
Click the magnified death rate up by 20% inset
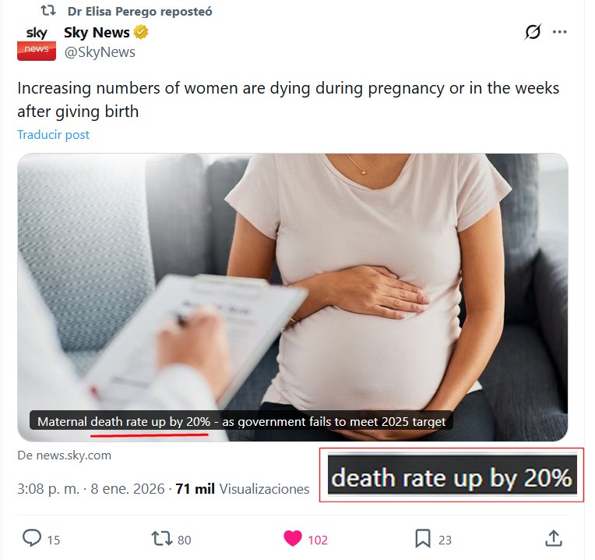452,475
